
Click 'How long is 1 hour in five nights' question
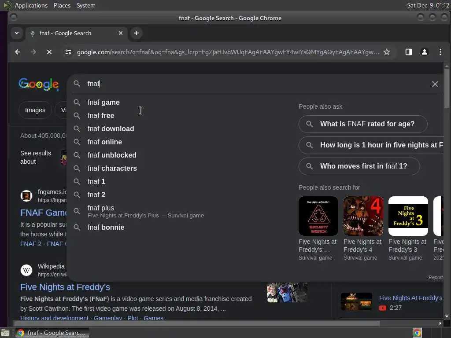[371, 145]
